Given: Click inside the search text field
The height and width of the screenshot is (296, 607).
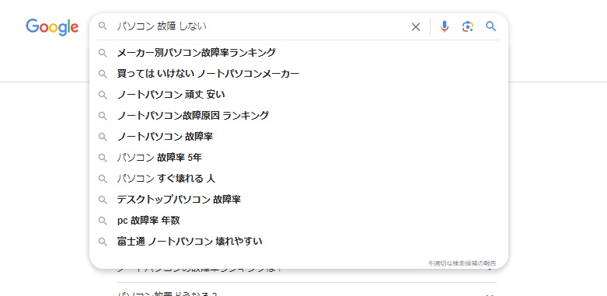Looking at the screenshot, I should tap(261, 26).
